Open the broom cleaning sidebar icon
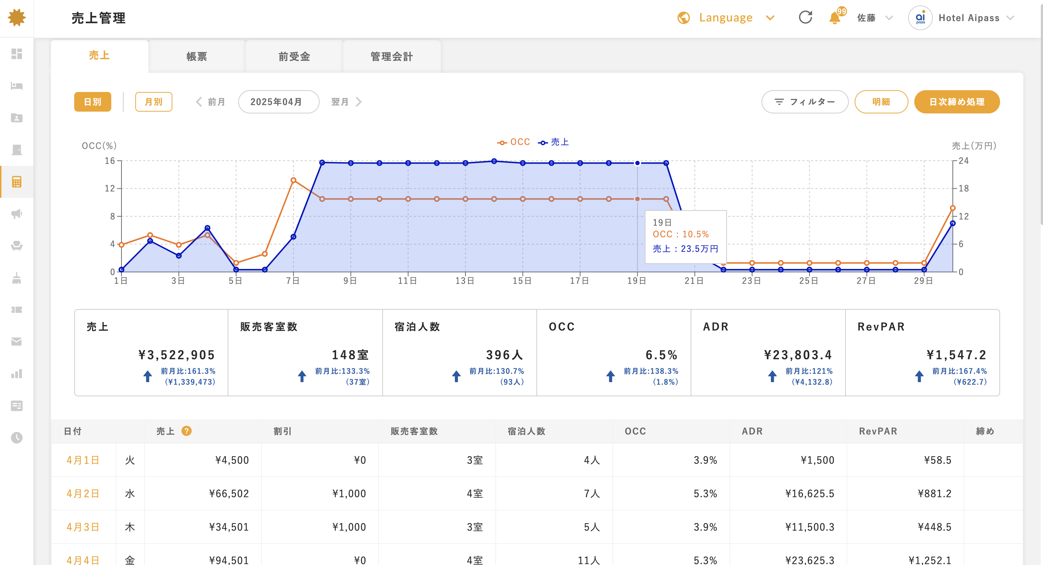This screenshot has height=565, width=1043. pyautogui.click(x=17, y=278)
